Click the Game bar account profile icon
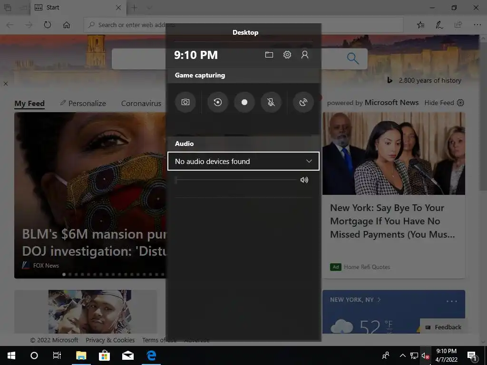Image resolution: width=487 pixels, height=365 pixels. point(305,55)
